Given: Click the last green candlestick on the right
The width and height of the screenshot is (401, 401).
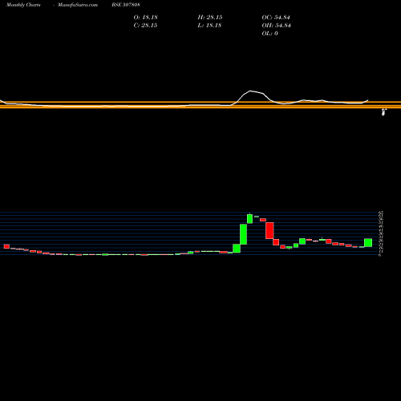Looking at the screenshot, I should pos(368,242).
